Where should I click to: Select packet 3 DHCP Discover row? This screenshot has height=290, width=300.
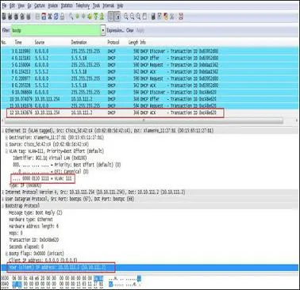[x=149, y=51]
